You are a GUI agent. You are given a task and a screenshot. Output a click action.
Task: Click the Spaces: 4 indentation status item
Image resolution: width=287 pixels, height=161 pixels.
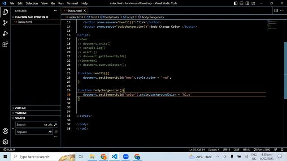[x=213, y=149]
